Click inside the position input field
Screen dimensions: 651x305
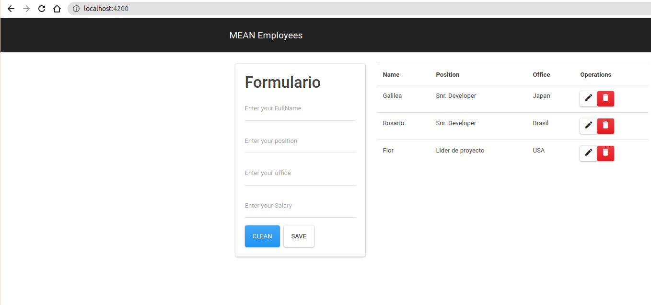(300, 141)
